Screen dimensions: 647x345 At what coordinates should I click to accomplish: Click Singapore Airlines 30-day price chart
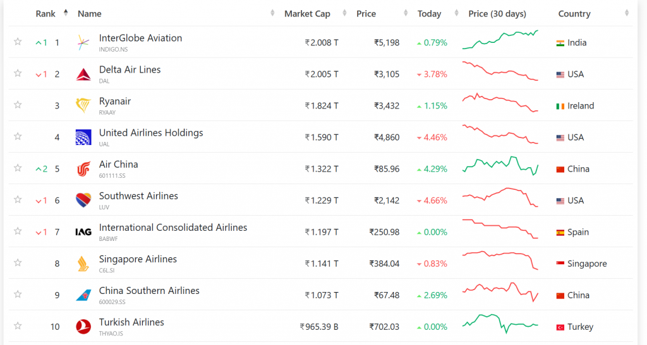(500, 260)
